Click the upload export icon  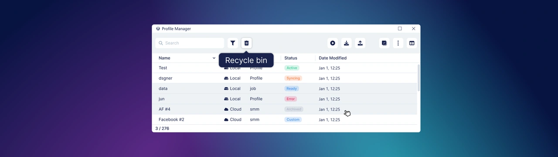click(360, 43)
